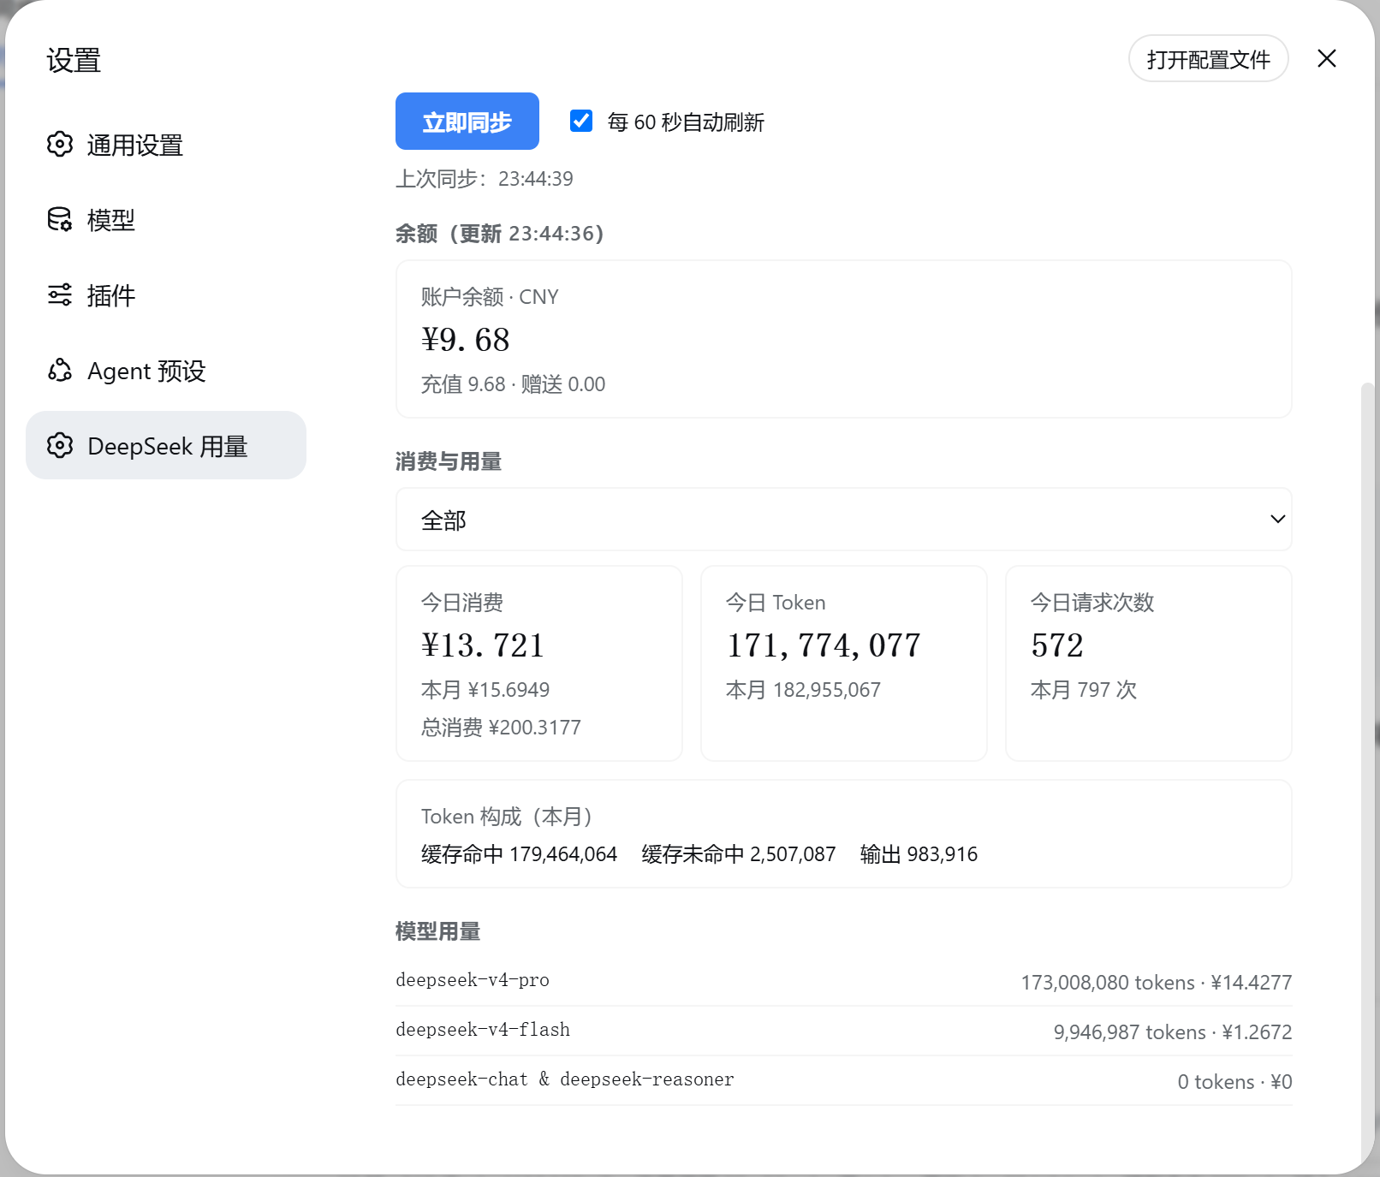1380x1177 pixels.
Task: Click the deepseek-v4-pro model row
Action: click(x=844, y=981)
